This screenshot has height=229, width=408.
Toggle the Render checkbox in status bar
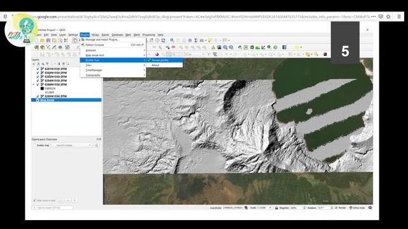336,208
